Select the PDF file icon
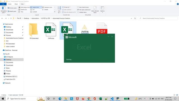 (x=102, y=28)
